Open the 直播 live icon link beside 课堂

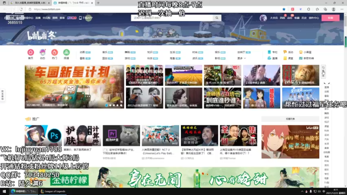(x=272, y=58)
